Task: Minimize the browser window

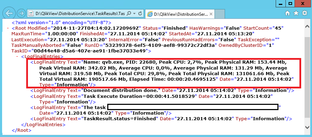Action: 281,3
